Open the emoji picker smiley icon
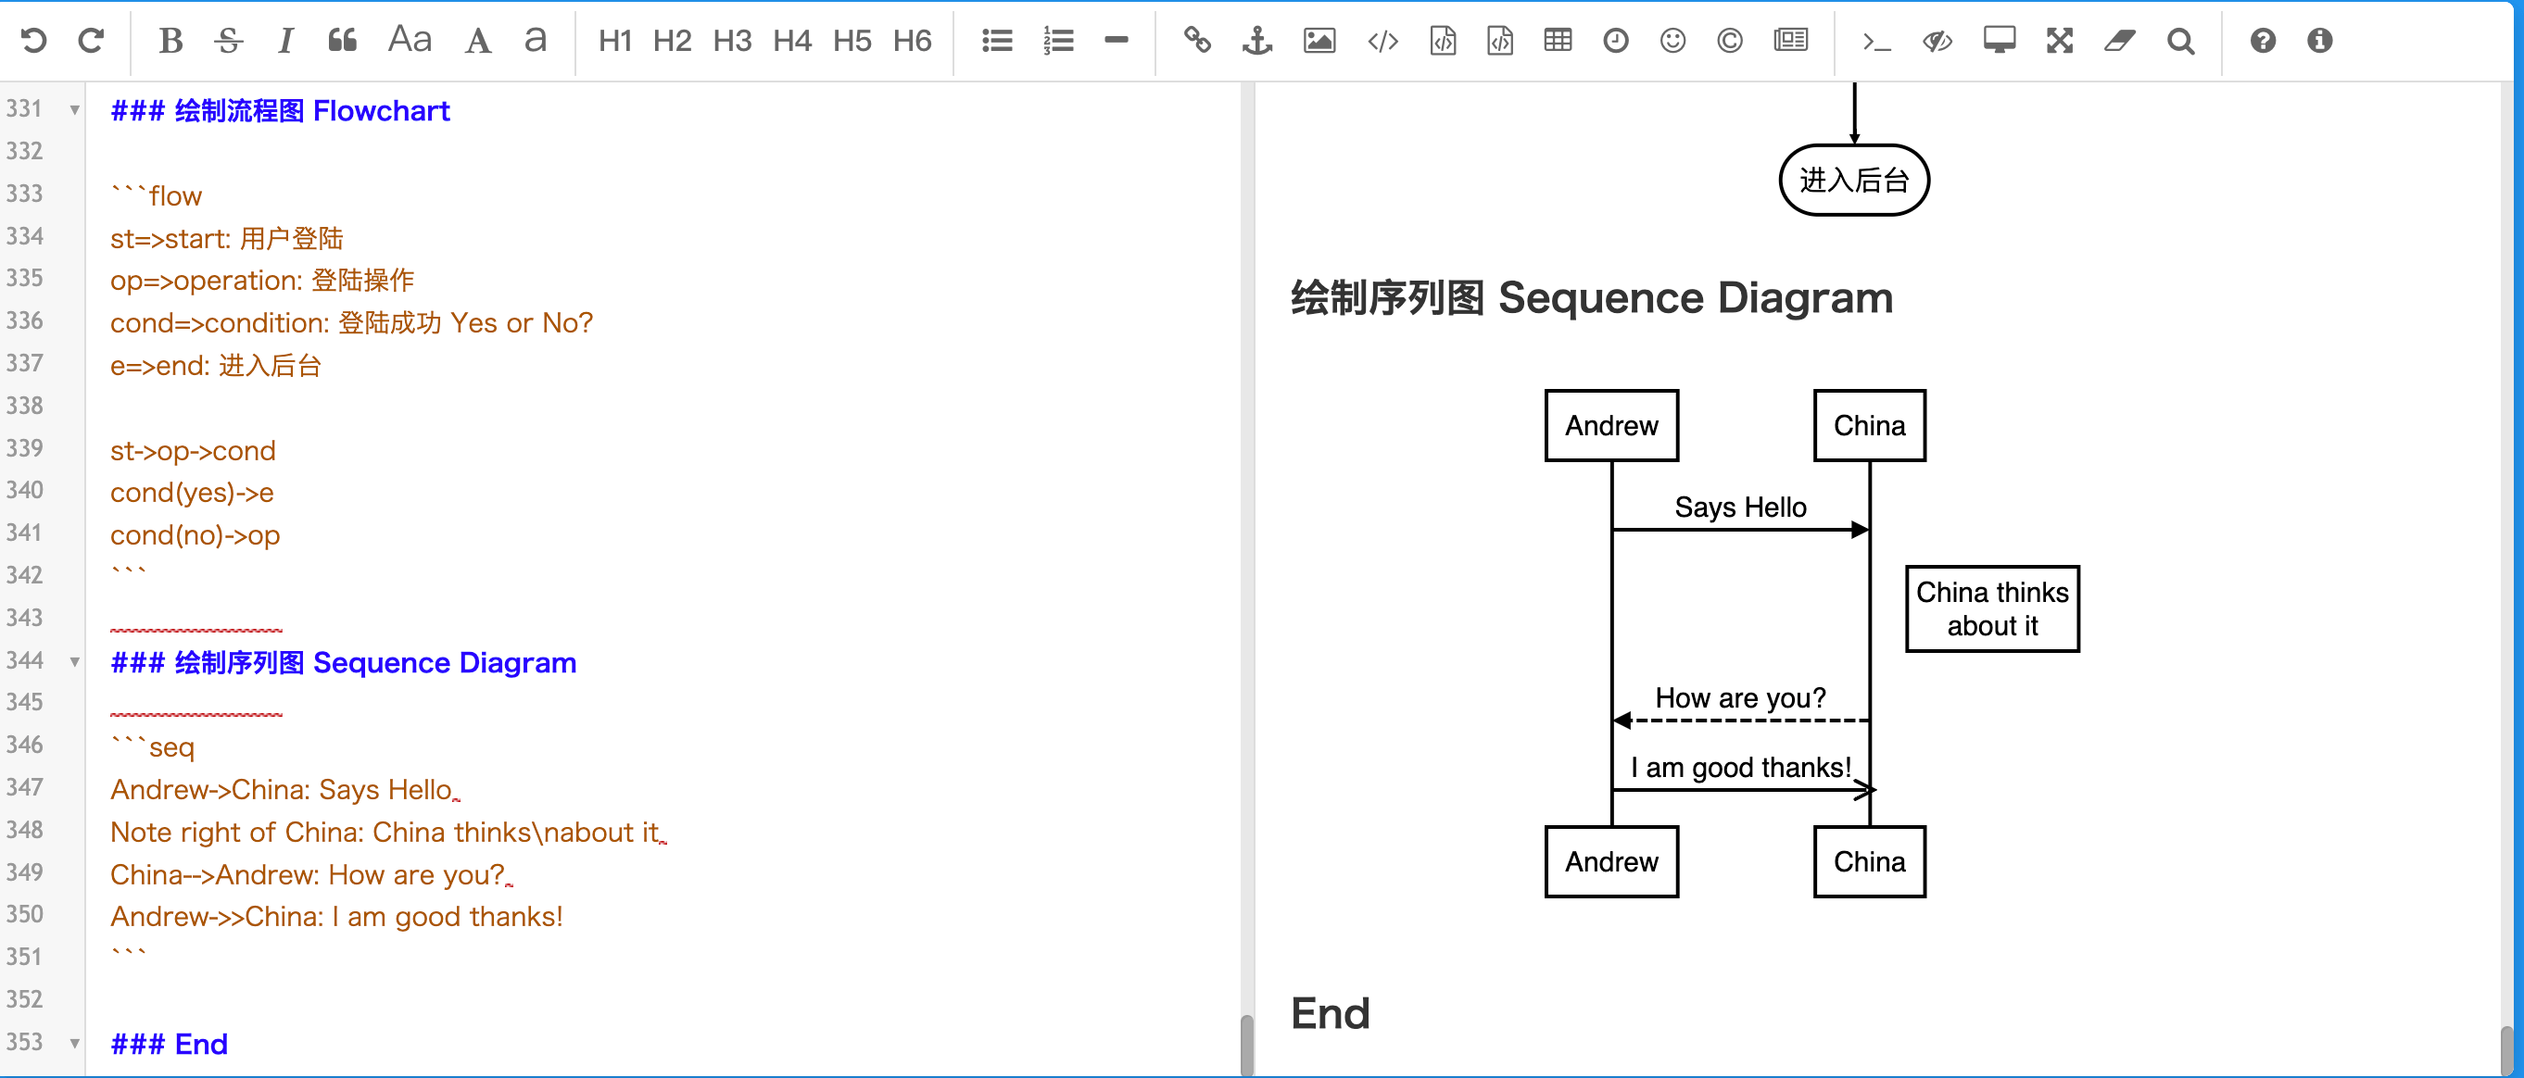Viewport: 2524px width, 1078px height. 1672,40
